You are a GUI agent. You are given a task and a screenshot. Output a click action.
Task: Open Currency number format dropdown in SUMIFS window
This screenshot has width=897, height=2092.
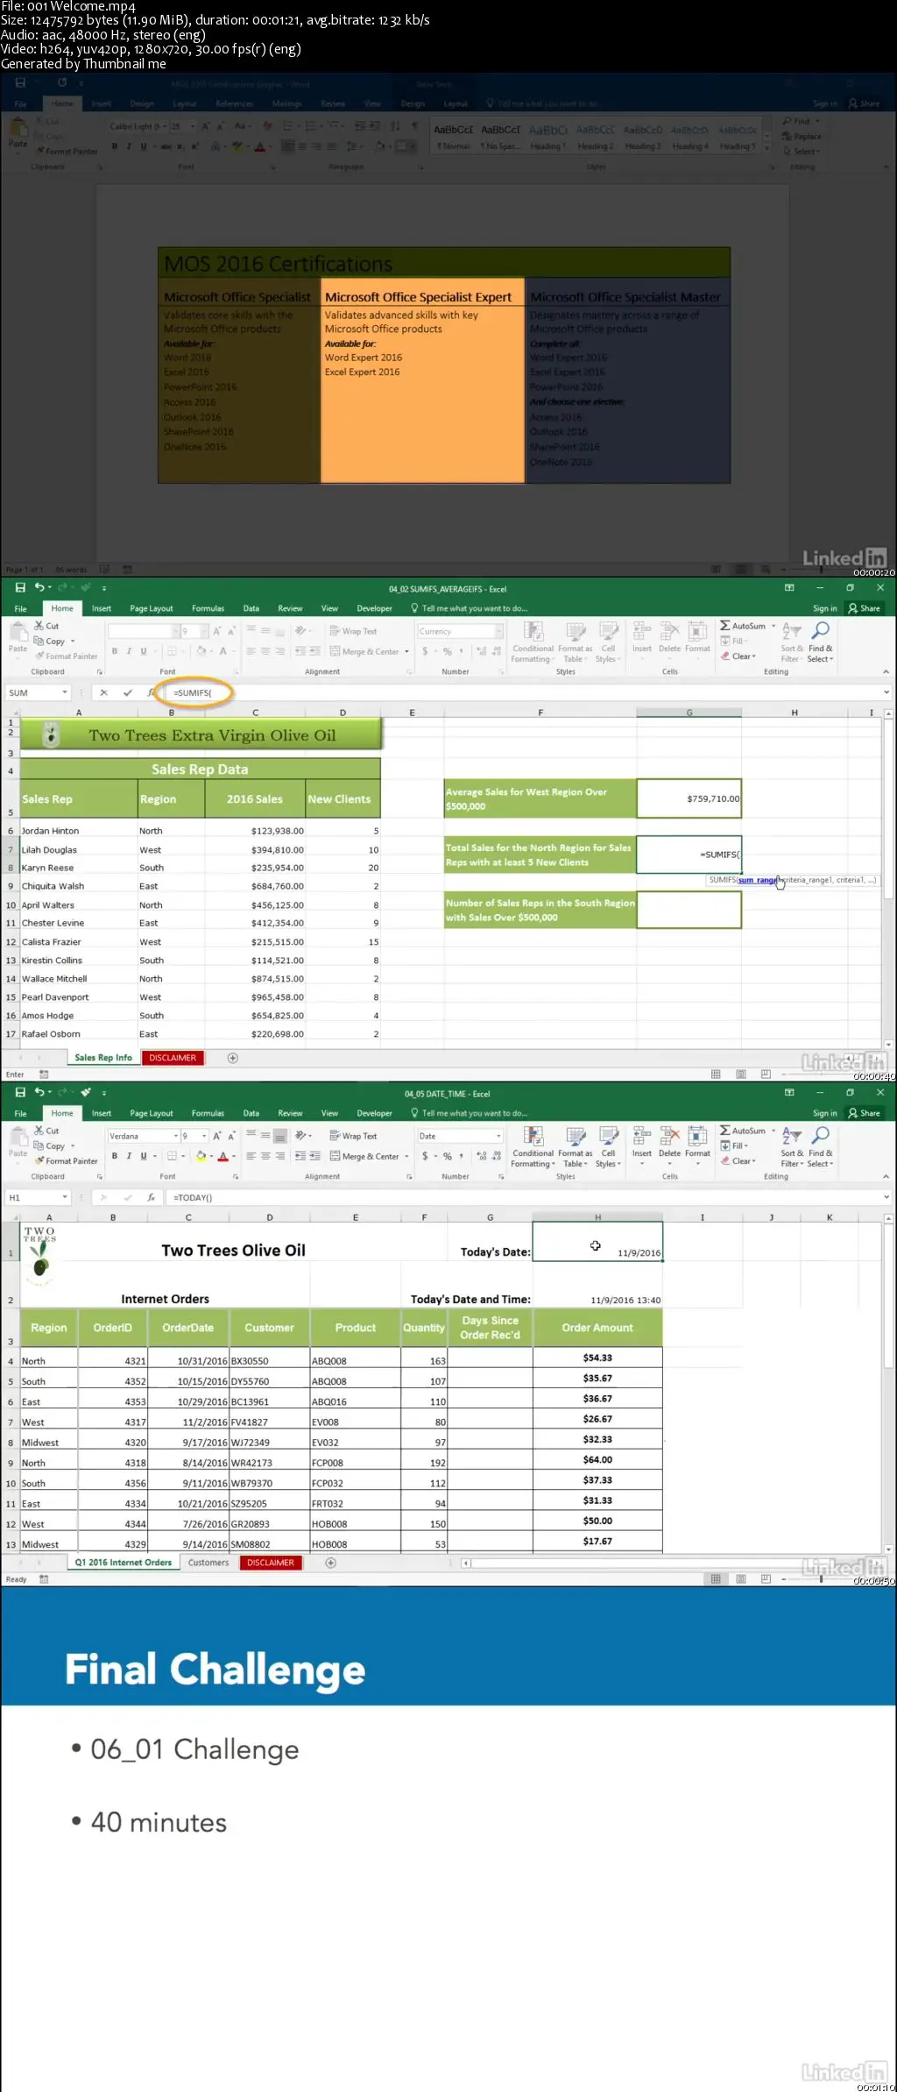click(x=498, y=631)
